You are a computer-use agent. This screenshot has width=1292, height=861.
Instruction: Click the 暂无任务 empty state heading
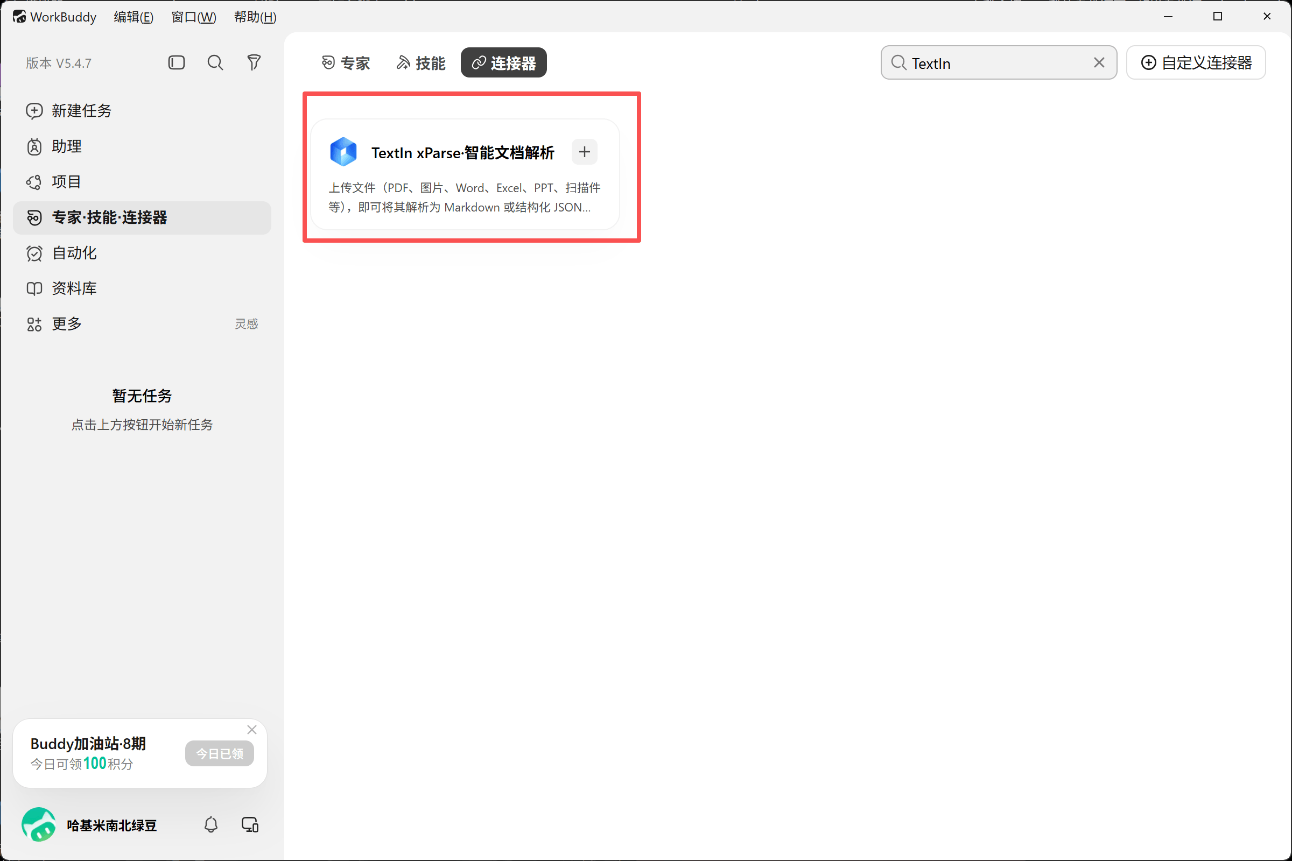142,396
